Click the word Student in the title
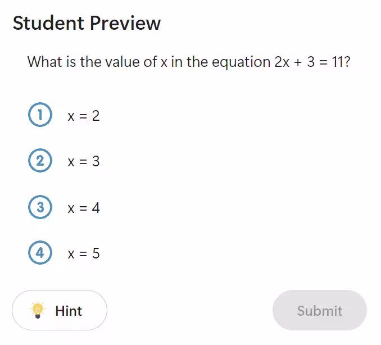This screenshot has height=345, width=381. pyautogui.click(x=47, y=23)
